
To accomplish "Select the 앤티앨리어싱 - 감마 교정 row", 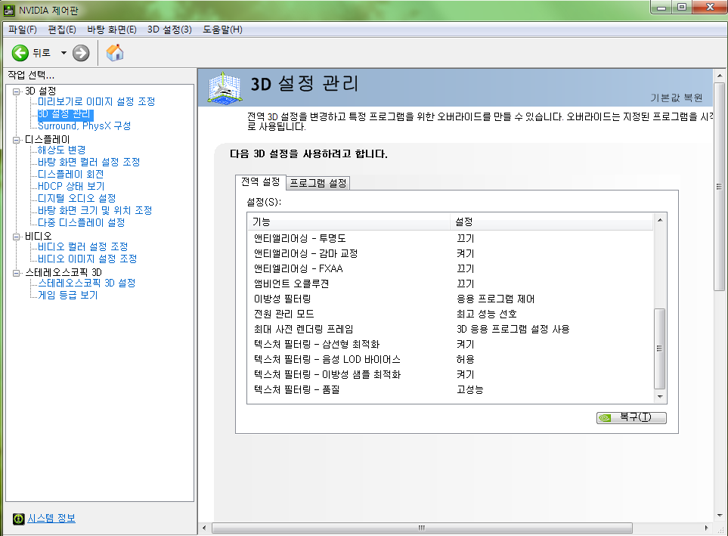I will 451,253.
